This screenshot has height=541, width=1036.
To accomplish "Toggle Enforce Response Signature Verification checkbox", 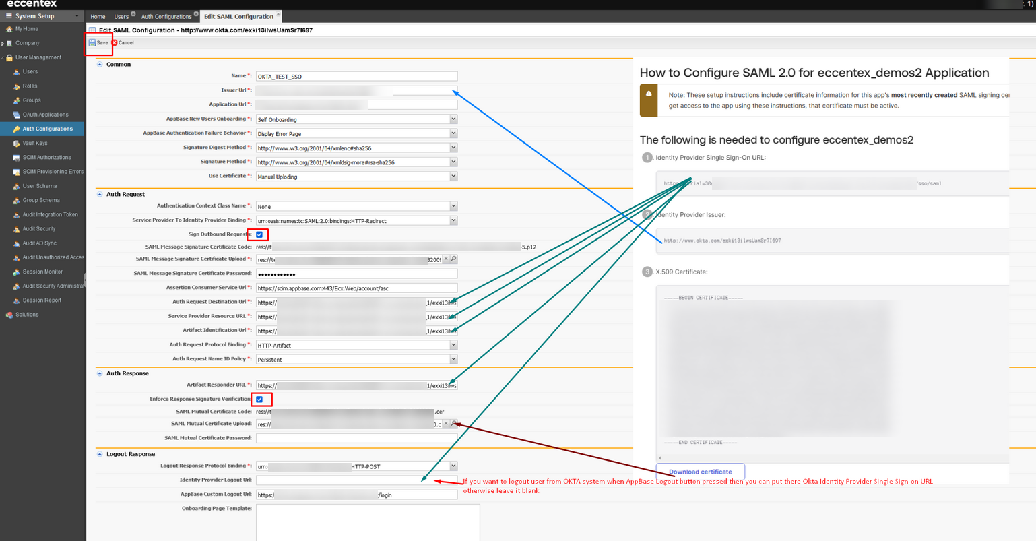I will point(259,400).
